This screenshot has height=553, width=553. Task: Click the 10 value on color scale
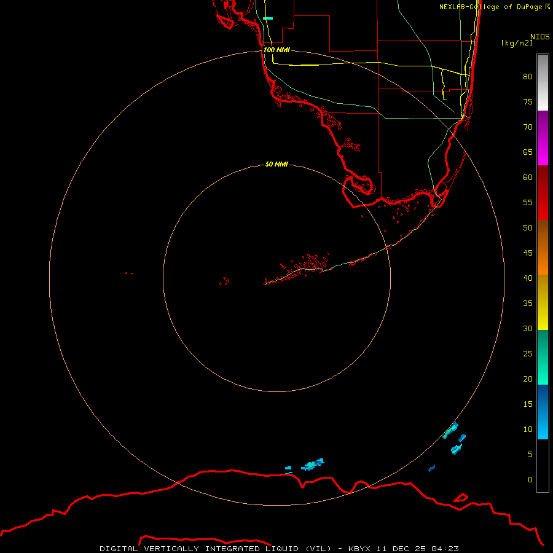click(528, 429)
